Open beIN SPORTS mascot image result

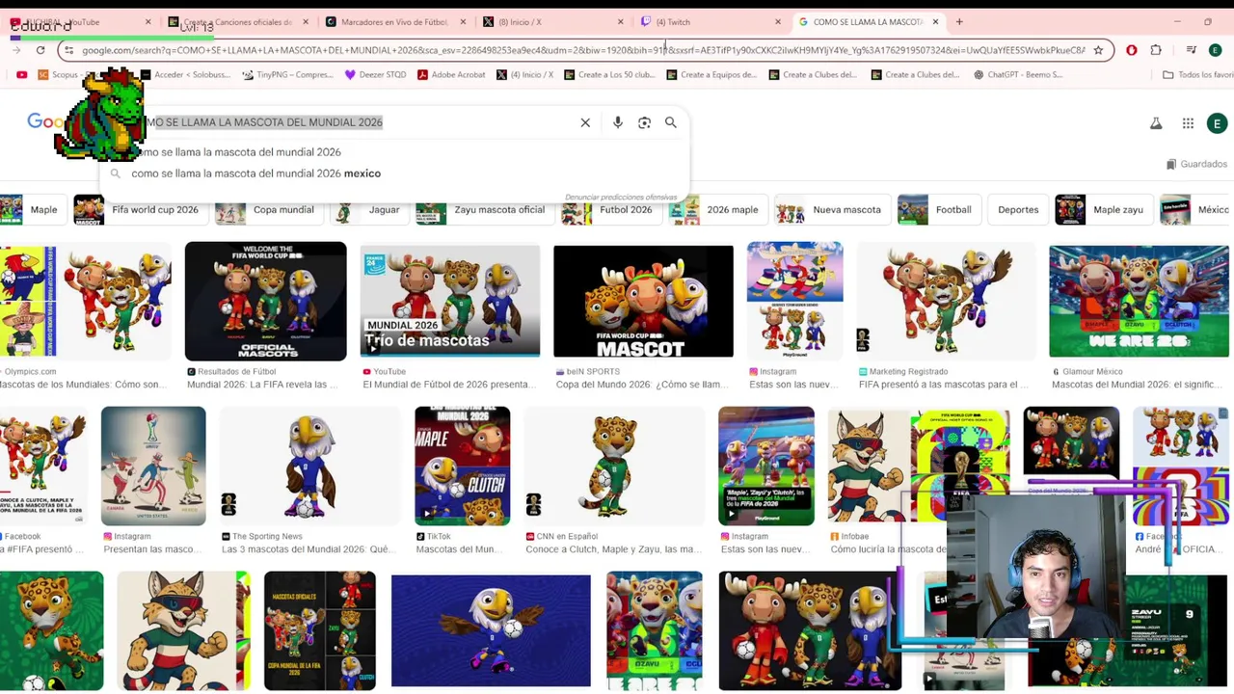tap(643, 301)
